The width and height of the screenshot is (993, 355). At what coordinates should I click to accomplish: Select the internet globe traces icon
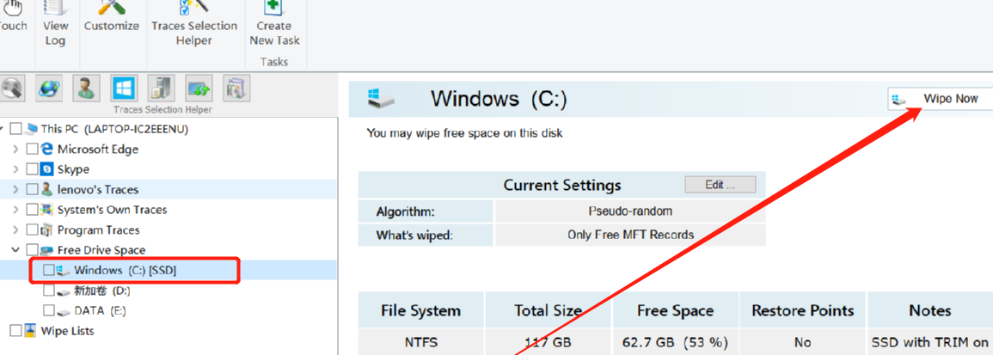tap(48, 89)
